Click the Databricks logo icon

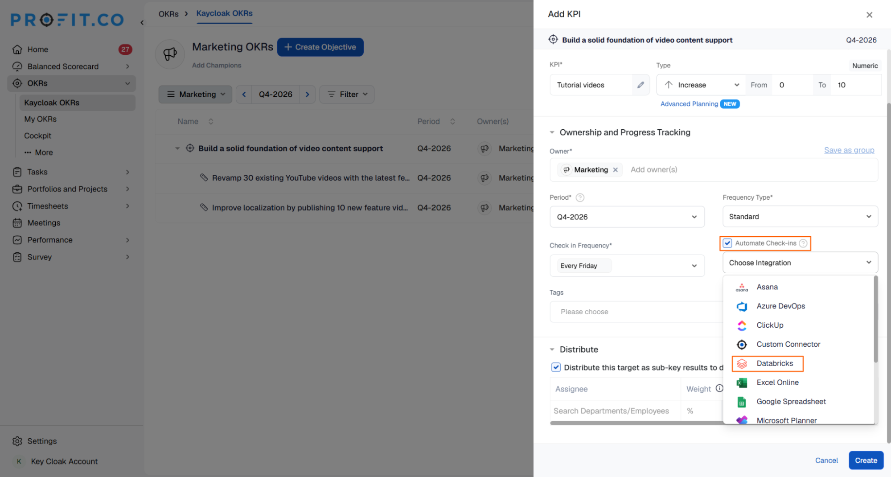pyautogui.click(x=742, y=364)
